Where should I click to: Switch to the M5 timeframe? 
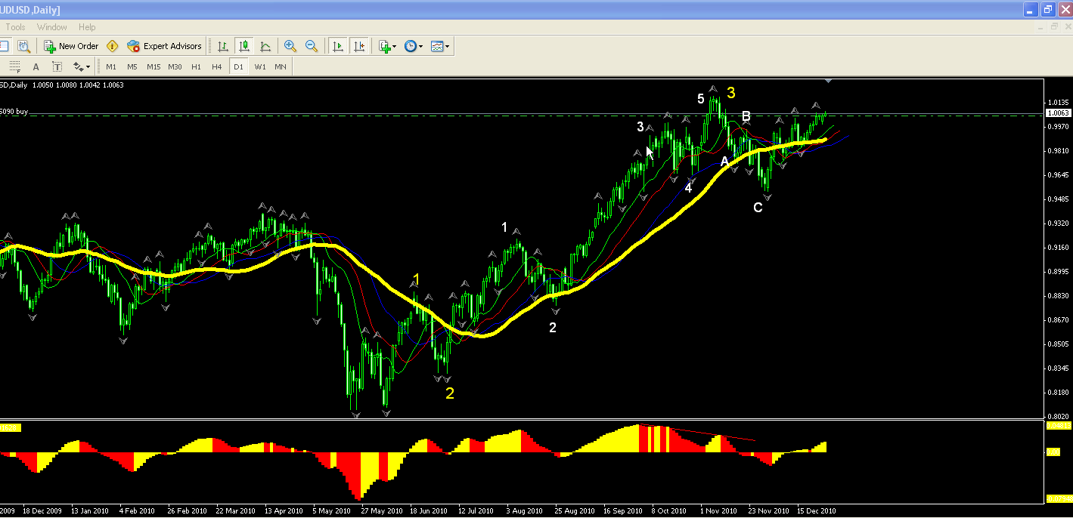pyautogui.click(x=132, y=66)
